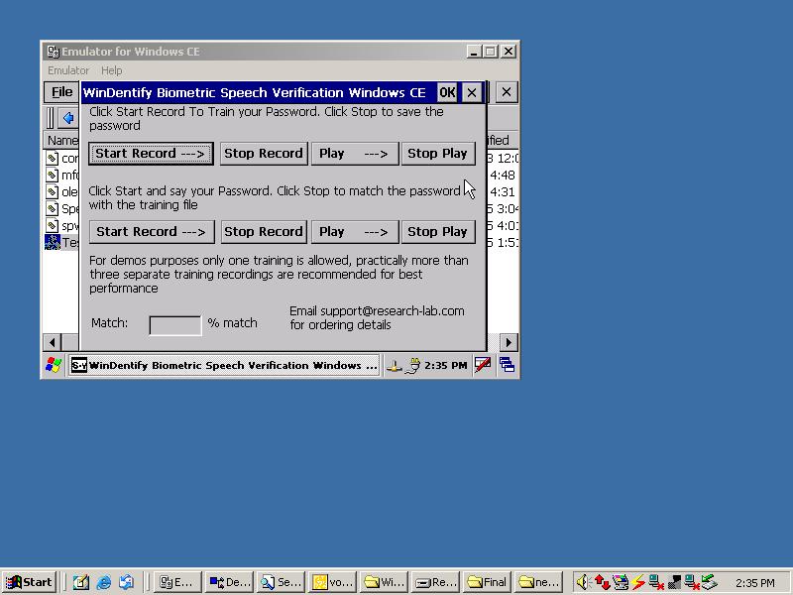Click the first quick launch shortcut icon
Screen dimensions: 793x595
pyautogui.click(x=81, y=582)
